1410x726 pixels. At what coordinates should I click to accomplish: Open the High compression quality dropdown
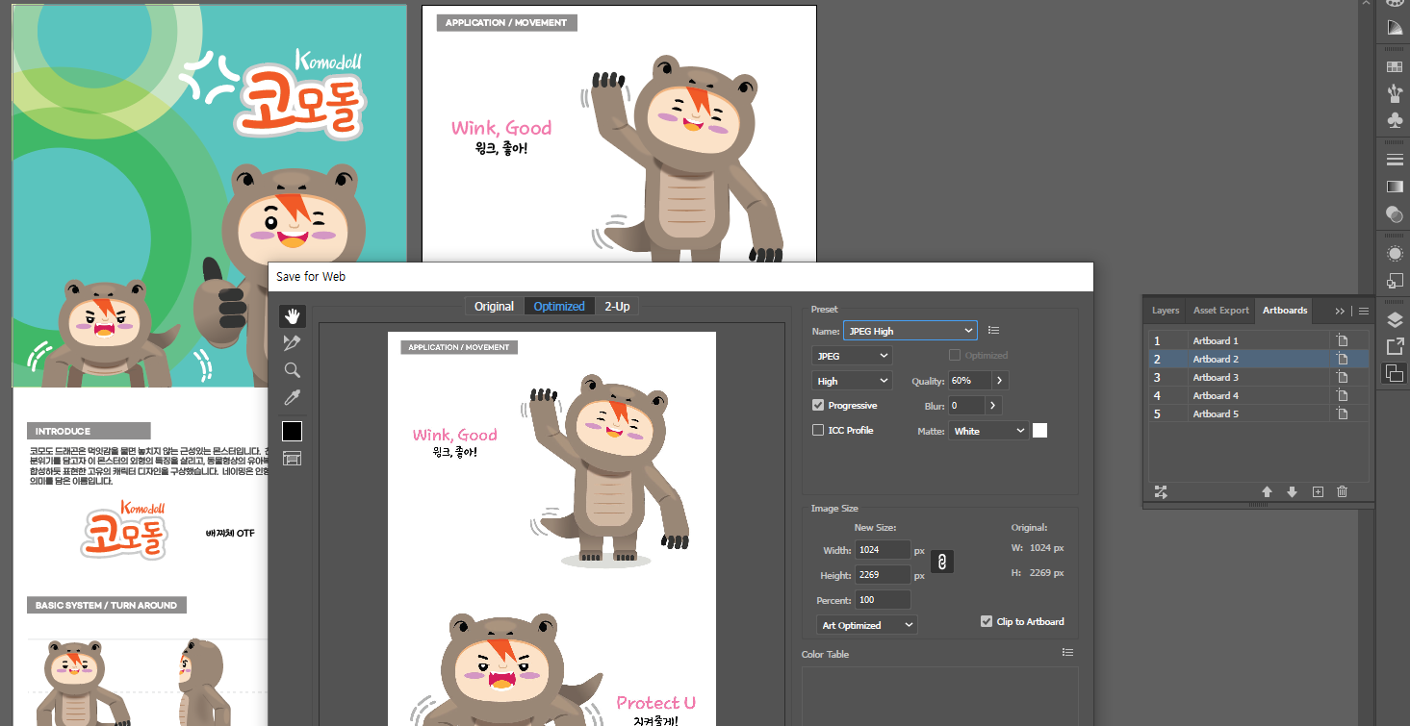[x=852, y=381]
